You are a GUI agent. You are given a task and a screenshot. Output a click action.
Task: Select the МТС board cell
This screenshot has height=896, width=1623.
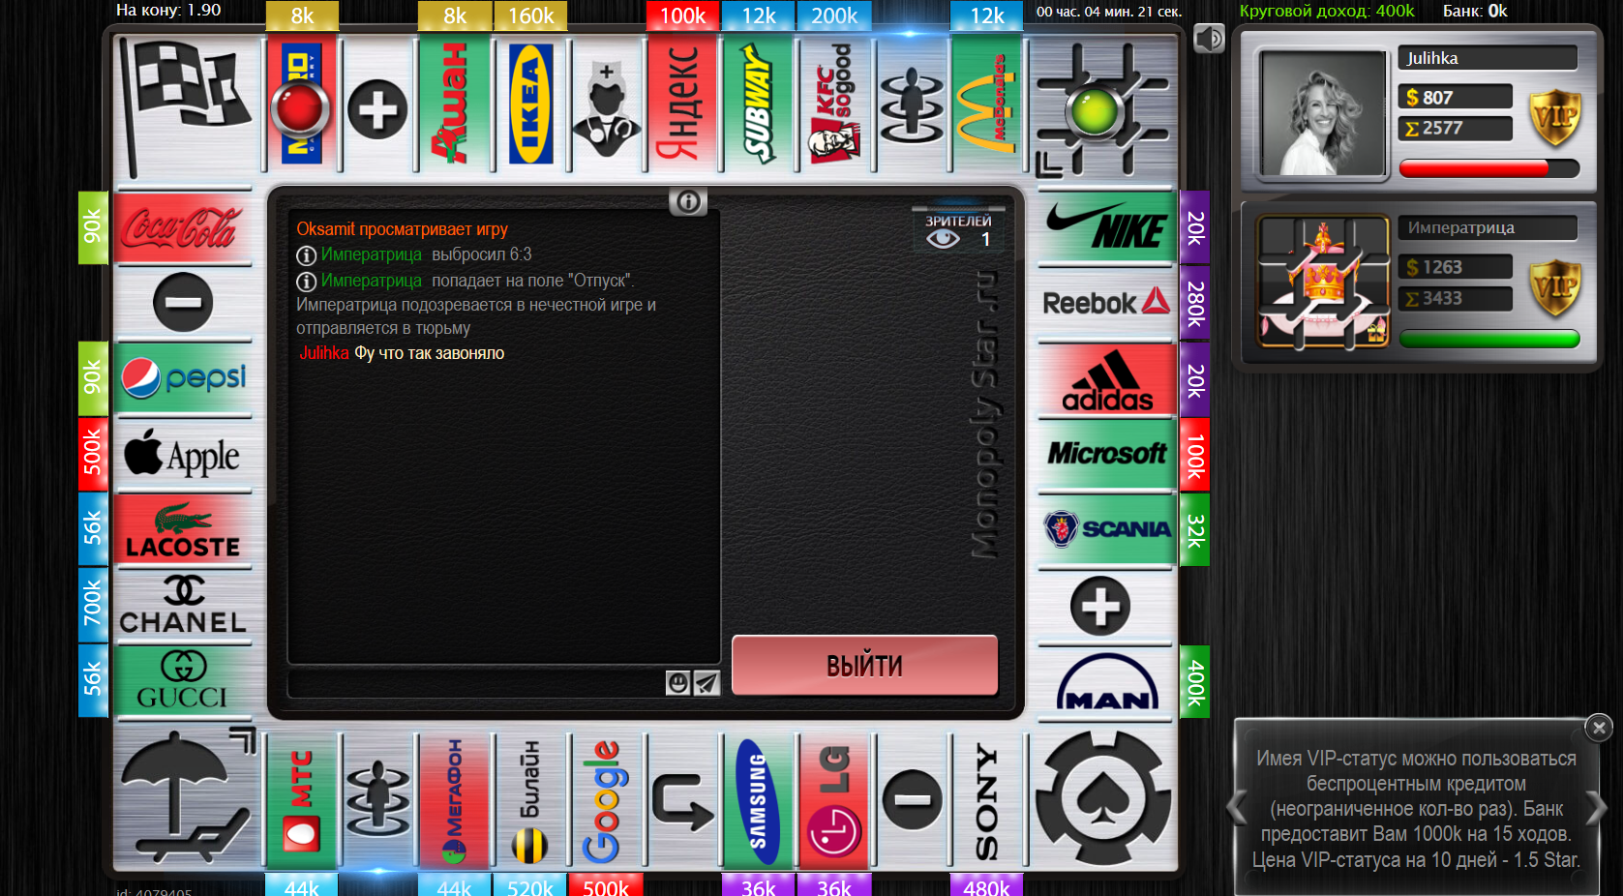tap(302, 801)
